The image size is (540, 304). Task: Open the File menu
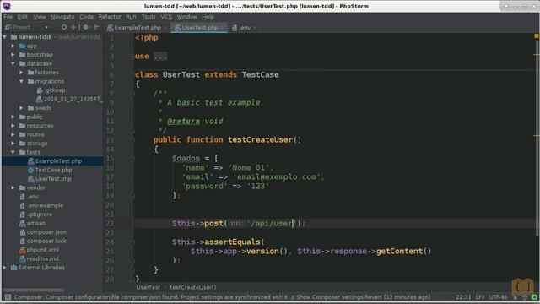click(8, 17)
